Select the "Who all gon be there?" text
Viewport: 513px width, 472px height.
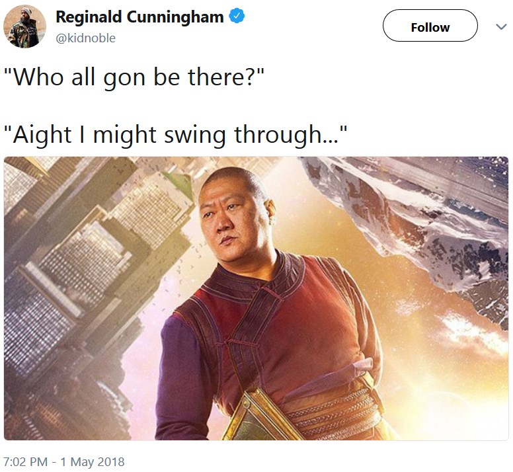(134, 77)
